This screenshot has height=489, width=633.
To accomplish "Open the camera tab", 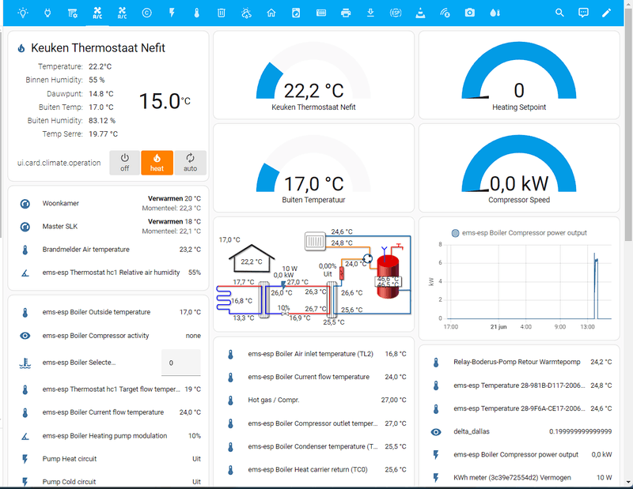I will (x=469, y=13).
